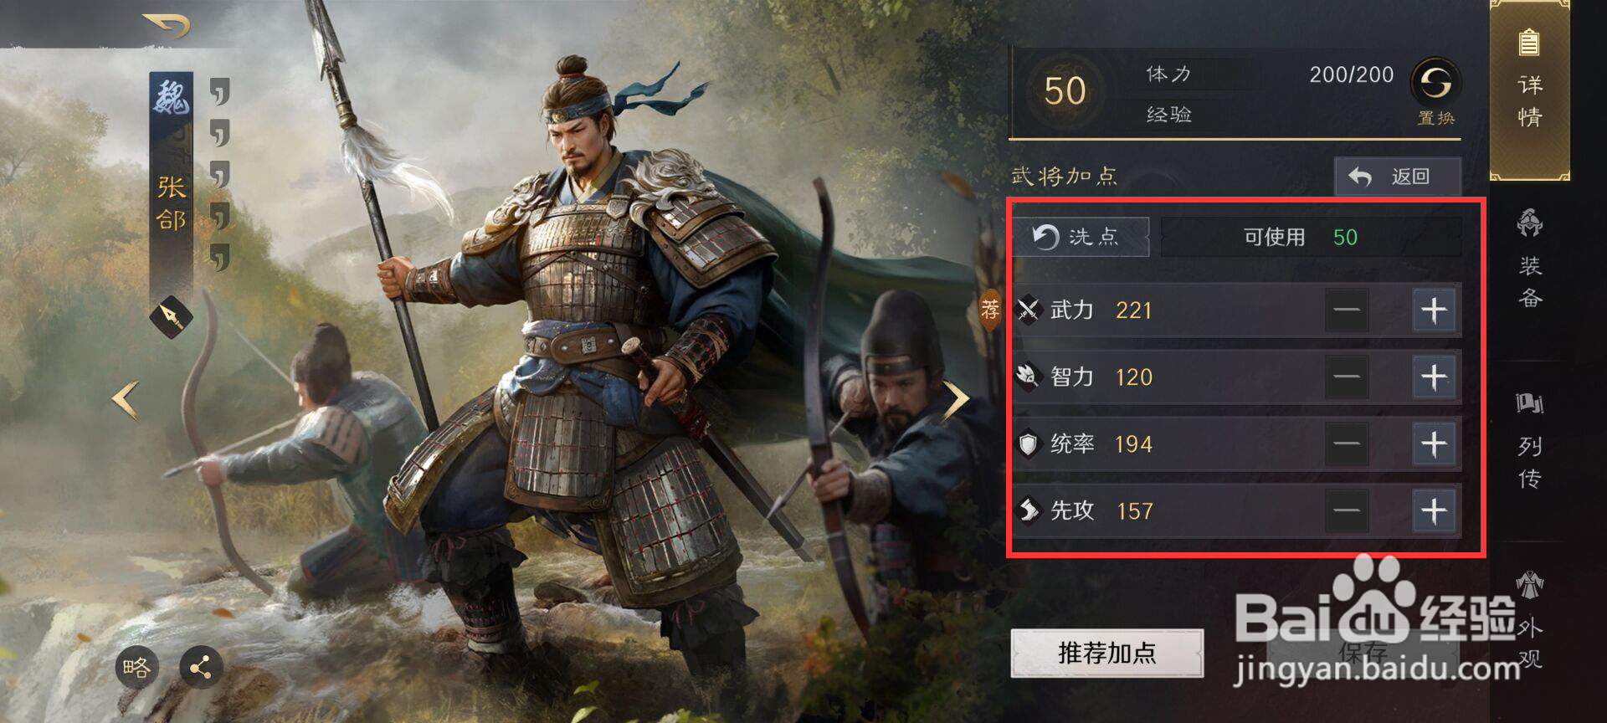The width and height of the screenshot is (1607, 723).
Task: Increase 统率 with the plus button
Action: click(1434, 444)
